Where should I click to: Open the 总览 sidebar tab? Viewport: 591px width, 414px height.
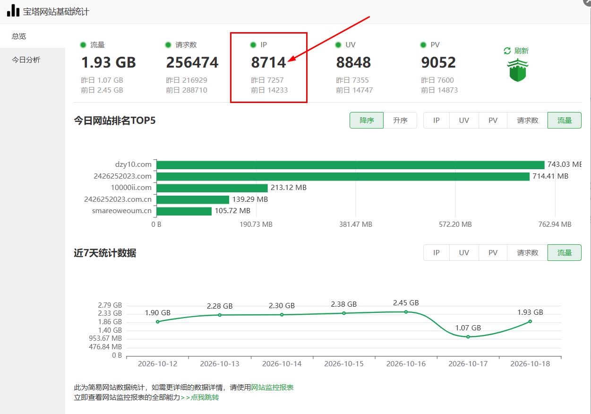(x=33, y=36)
